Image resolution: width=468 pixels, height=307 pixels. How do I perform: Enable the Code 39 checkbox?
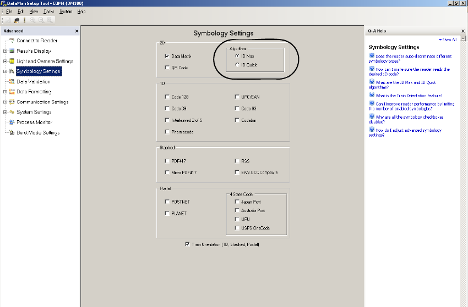click(167, 108)
